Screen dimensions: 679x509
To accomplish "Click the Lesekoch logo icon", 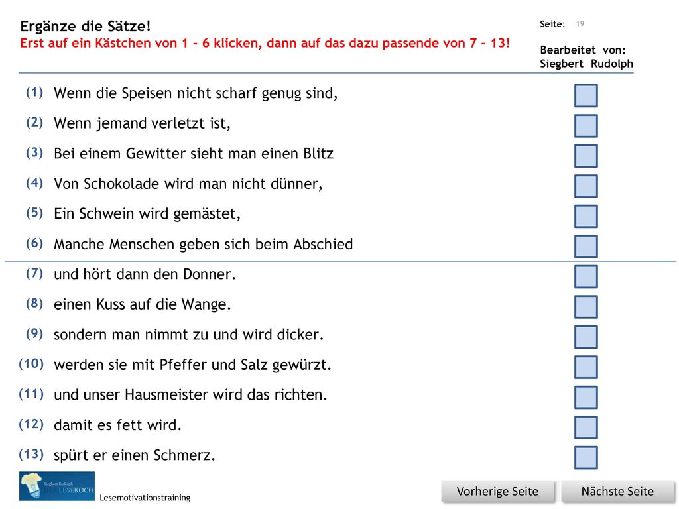I will point(57,486).
